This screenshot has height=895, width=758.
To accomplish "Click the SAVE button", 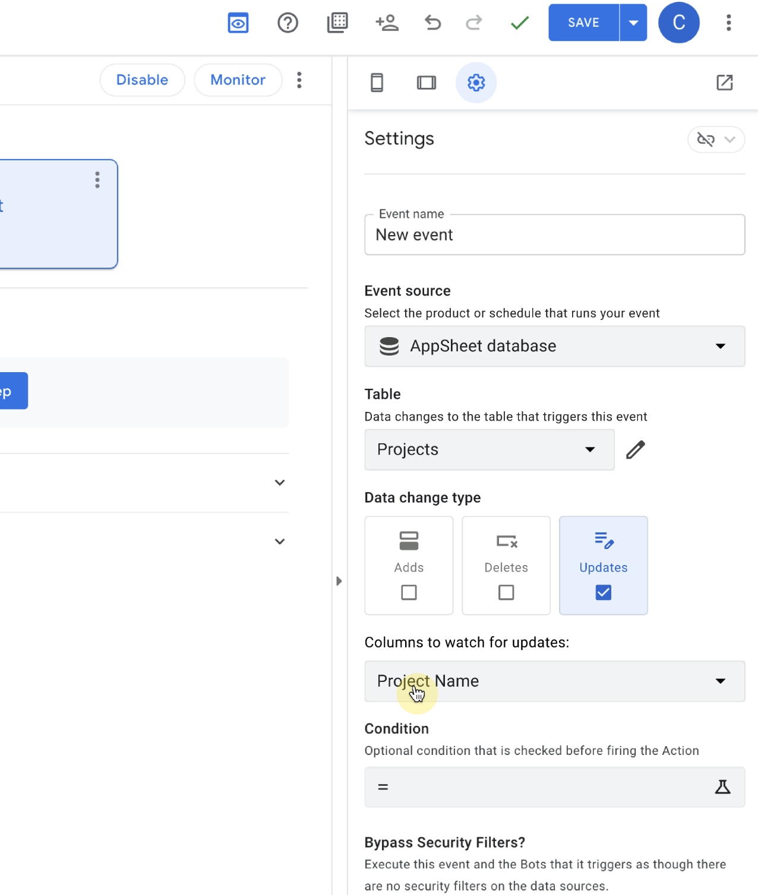I will (584, 23).
